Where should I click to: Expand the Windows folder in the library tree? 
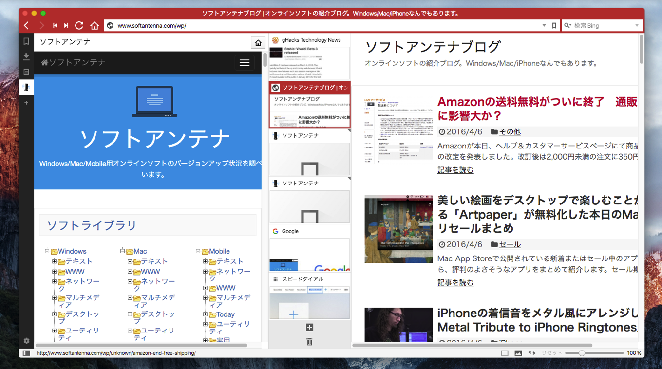(x=47, y=251)
